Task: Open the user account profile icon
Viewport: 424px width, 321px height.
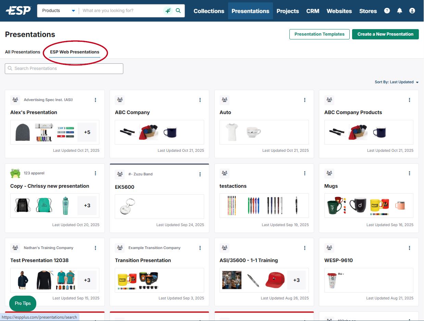Action: pos(412,11)
